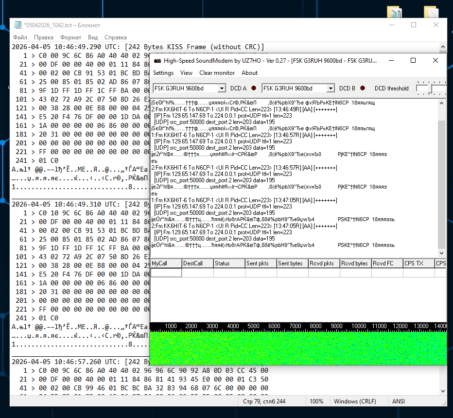
Task: Minimize the Блокнот Notepad window
Action: pos(391,25)
